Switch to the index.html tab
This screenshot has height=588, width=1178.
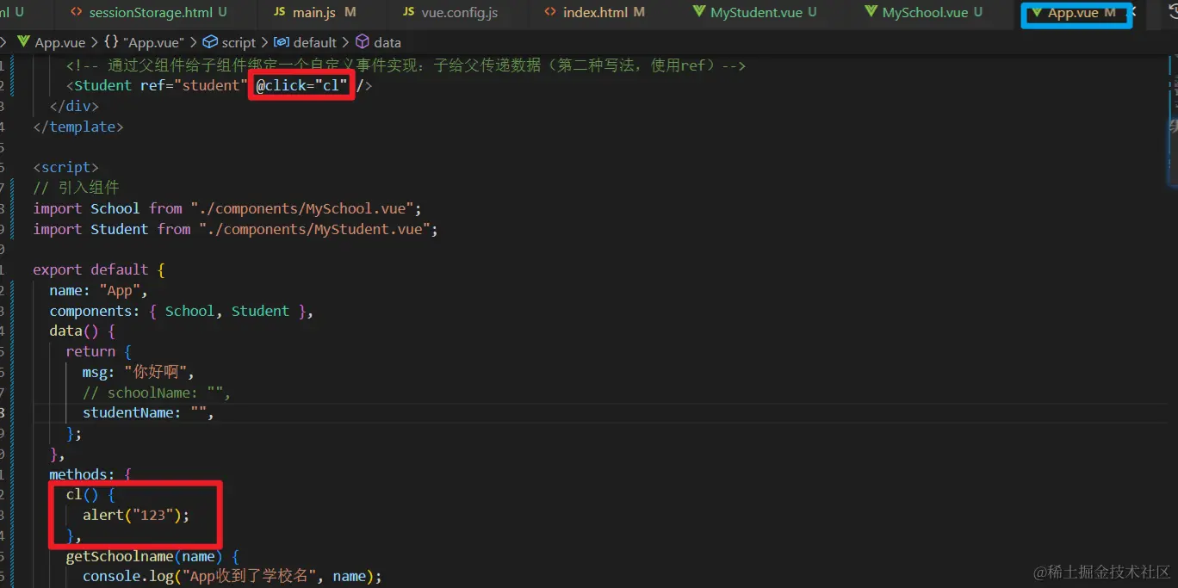pyautogui.click(x=594, y=13)
